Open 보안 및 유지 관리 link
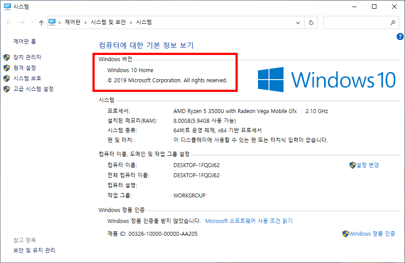The height and width of the screenshot is (263, 405). [34, 250]
